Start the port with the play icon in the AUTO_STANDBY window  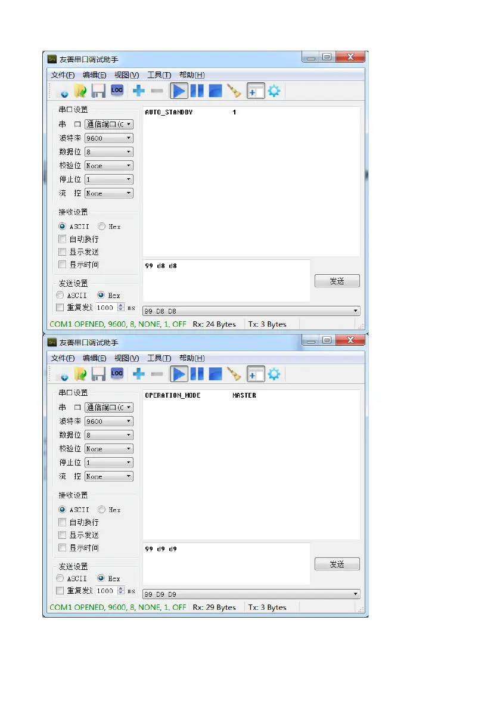click(179, 91)
